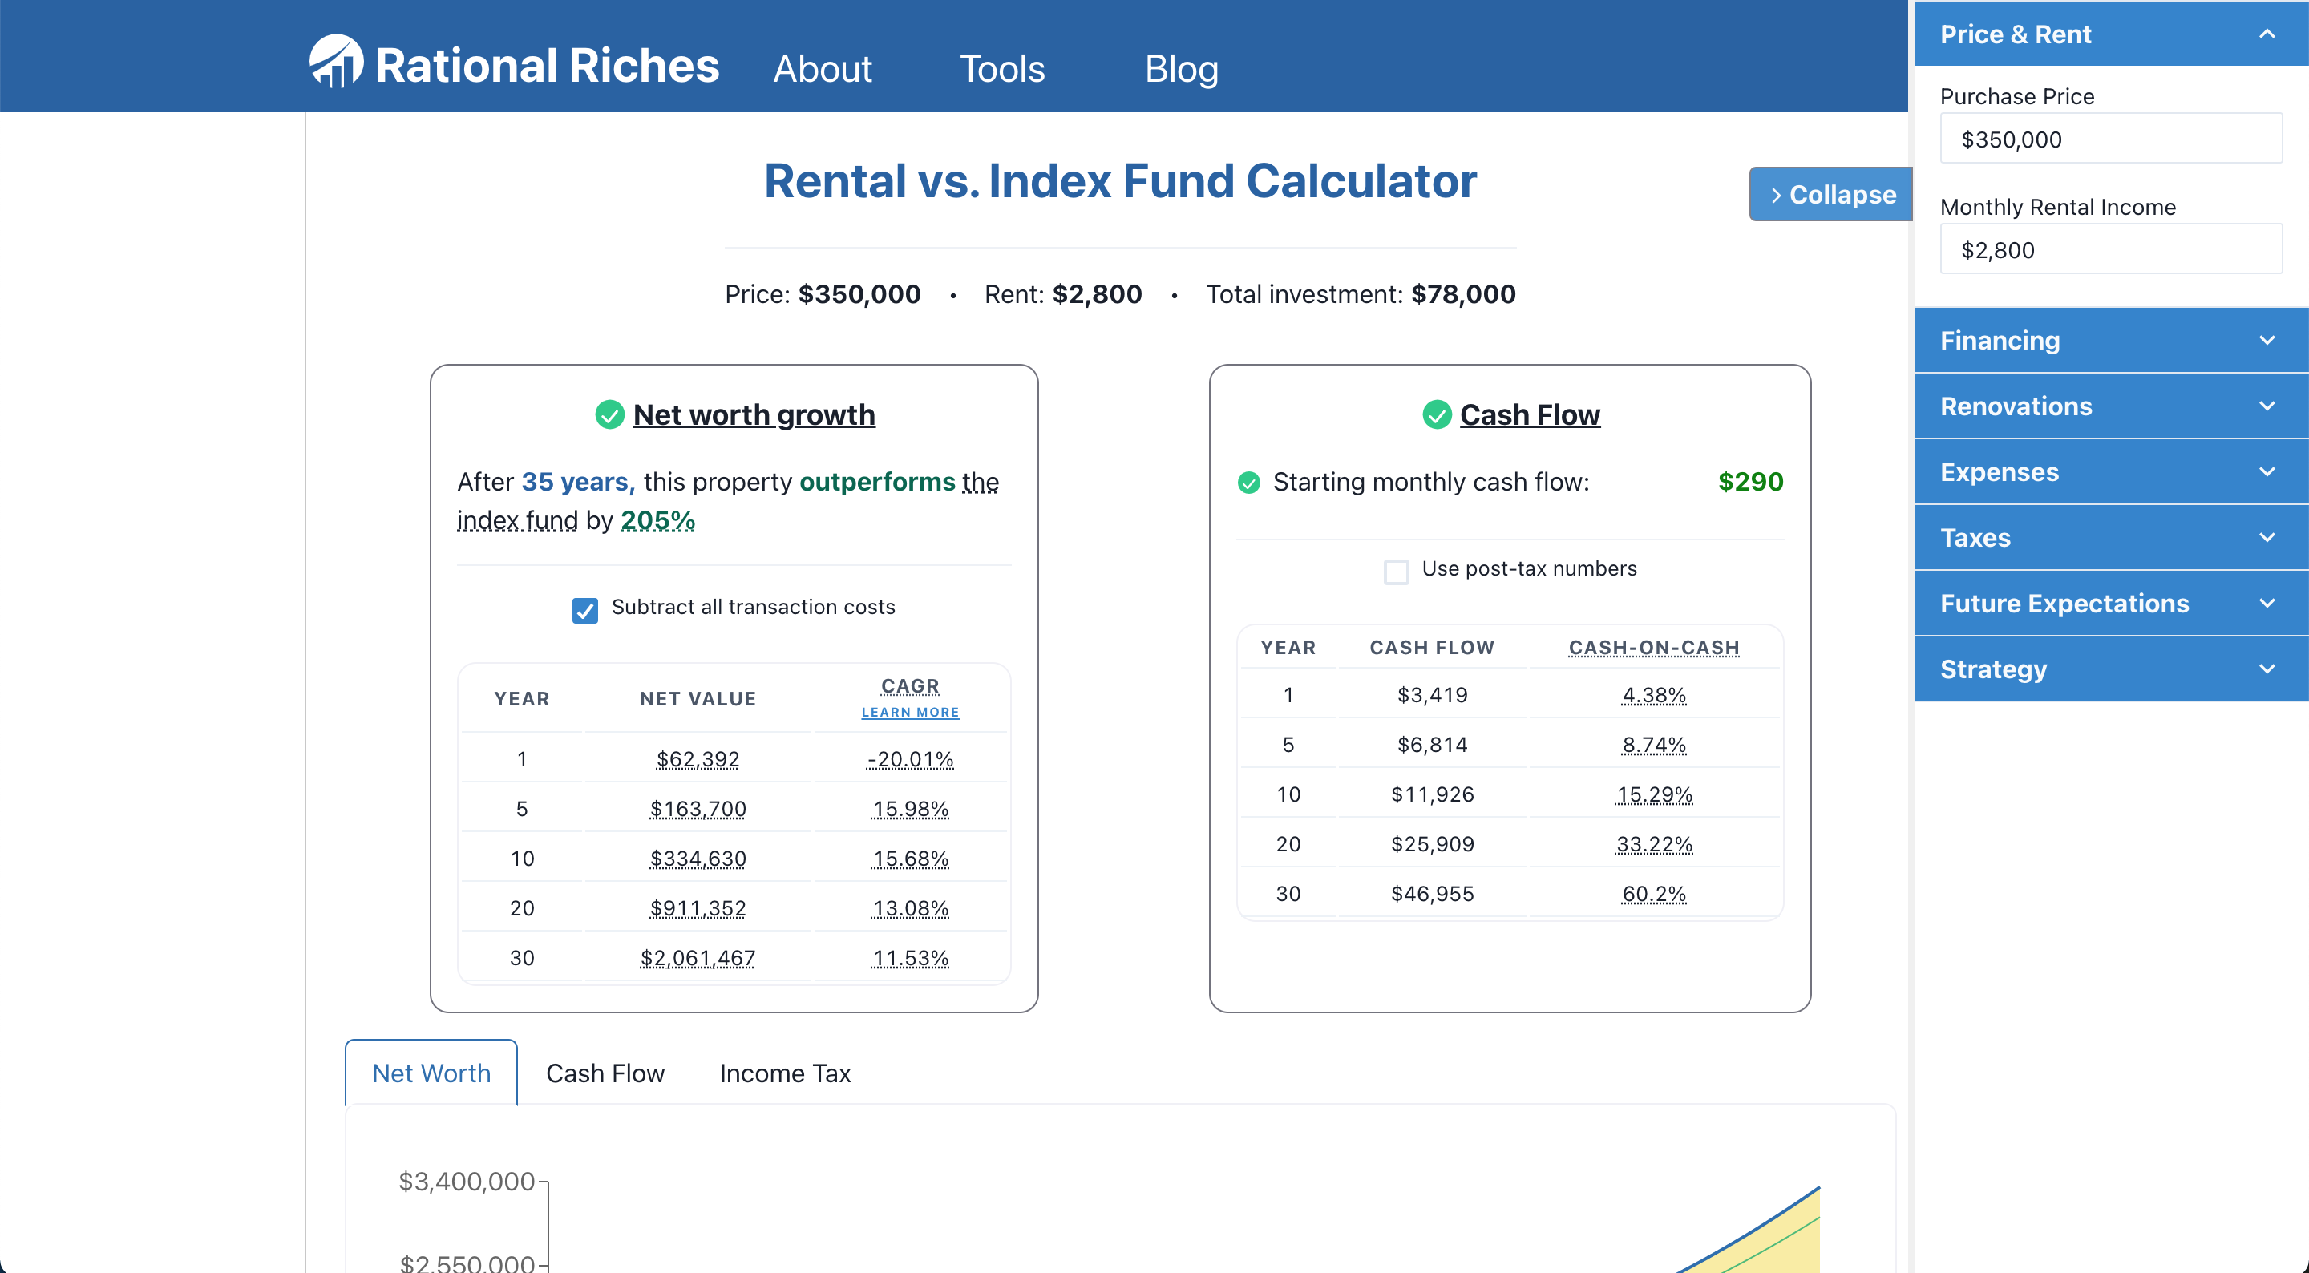The image size is (2309, 1273).
Task: Switch to the Cash Flow tab
Action: pos(605,1073)
